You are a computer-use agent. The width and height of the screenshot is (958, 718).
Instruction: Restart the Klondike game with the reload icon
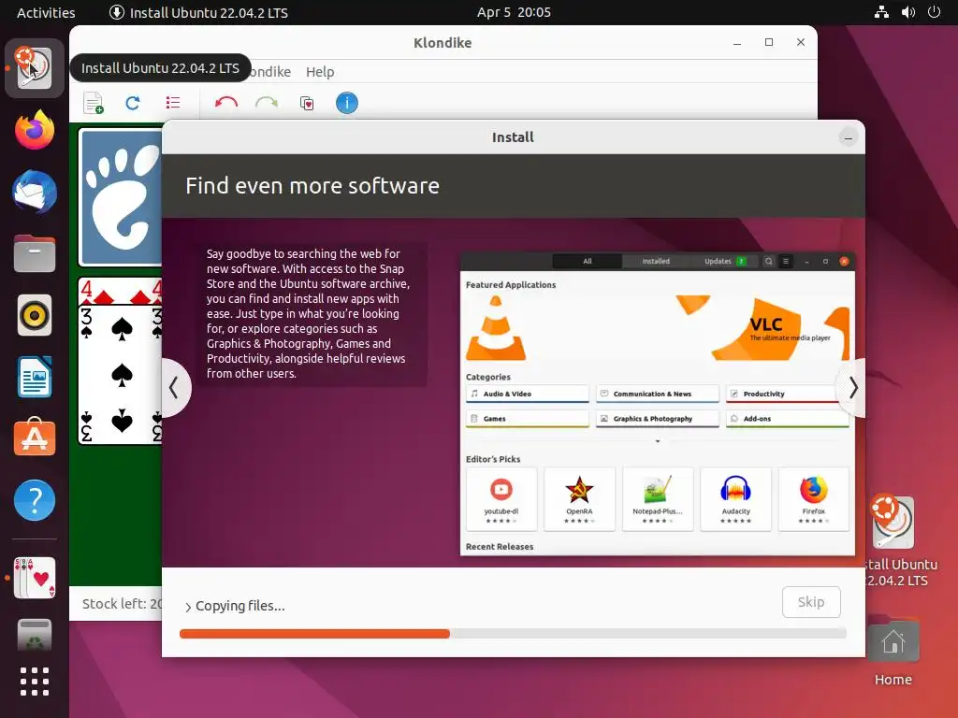tap(133, 103)
